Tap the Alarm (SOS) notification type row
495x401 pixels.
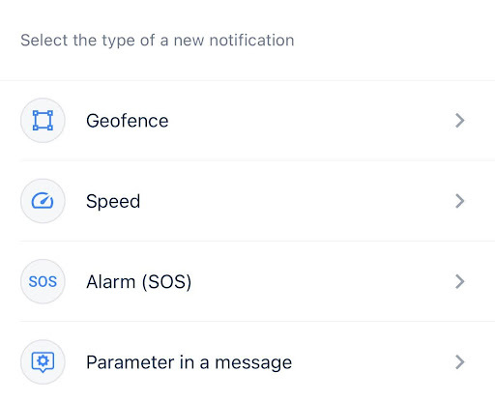[x=247, y=281]
